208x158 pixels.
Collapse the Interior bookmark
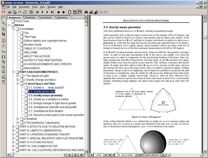(9, 25)
